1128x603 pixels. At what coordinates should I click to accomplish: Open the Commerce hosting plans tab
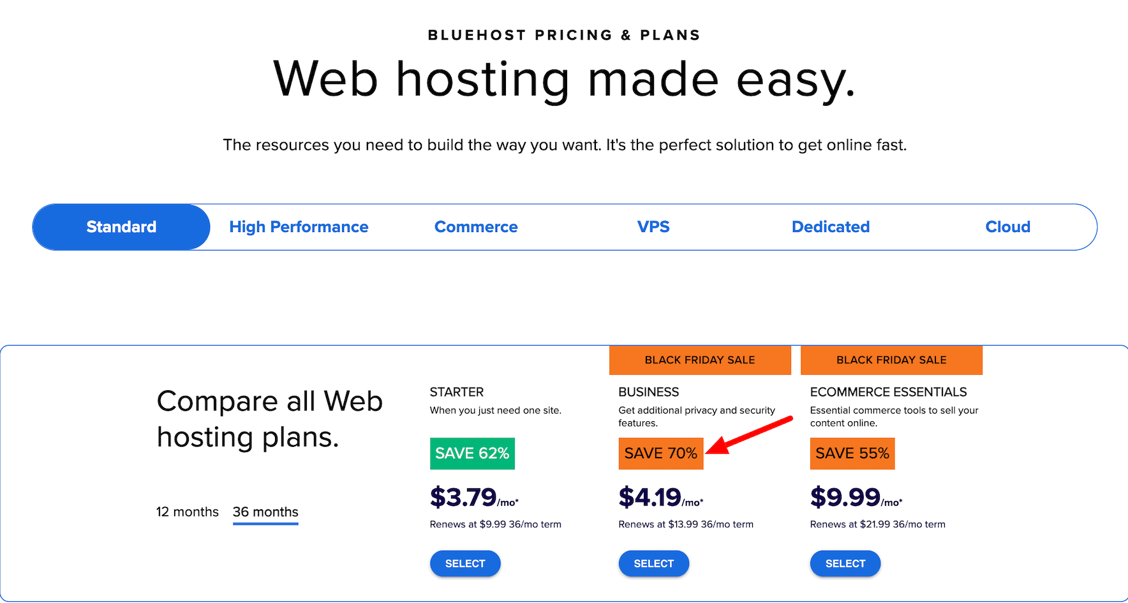tap(476, 226)
